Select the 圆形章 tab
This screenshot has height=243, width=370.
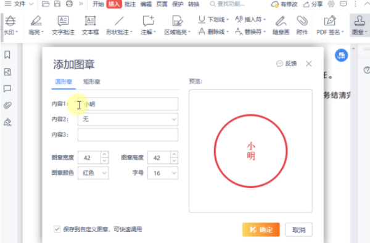point(64,81)
